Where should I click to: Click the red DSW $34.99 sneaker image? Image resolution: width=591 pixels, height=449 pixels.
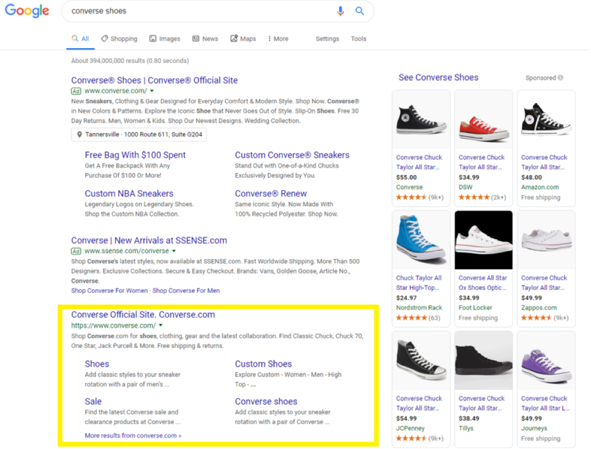tap(484, 119)
